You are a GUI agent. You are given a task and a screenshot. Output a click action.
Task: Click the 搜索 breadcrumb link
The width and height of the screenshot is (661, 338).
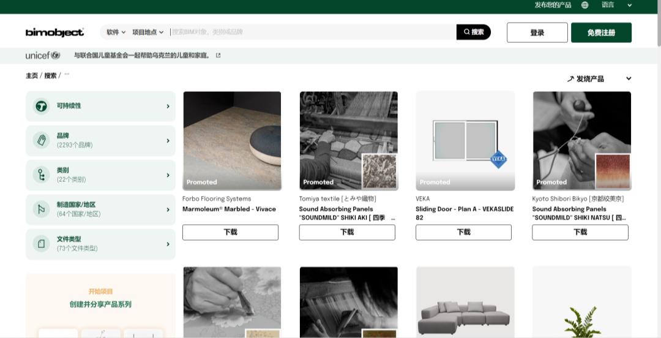click(50, 75)
